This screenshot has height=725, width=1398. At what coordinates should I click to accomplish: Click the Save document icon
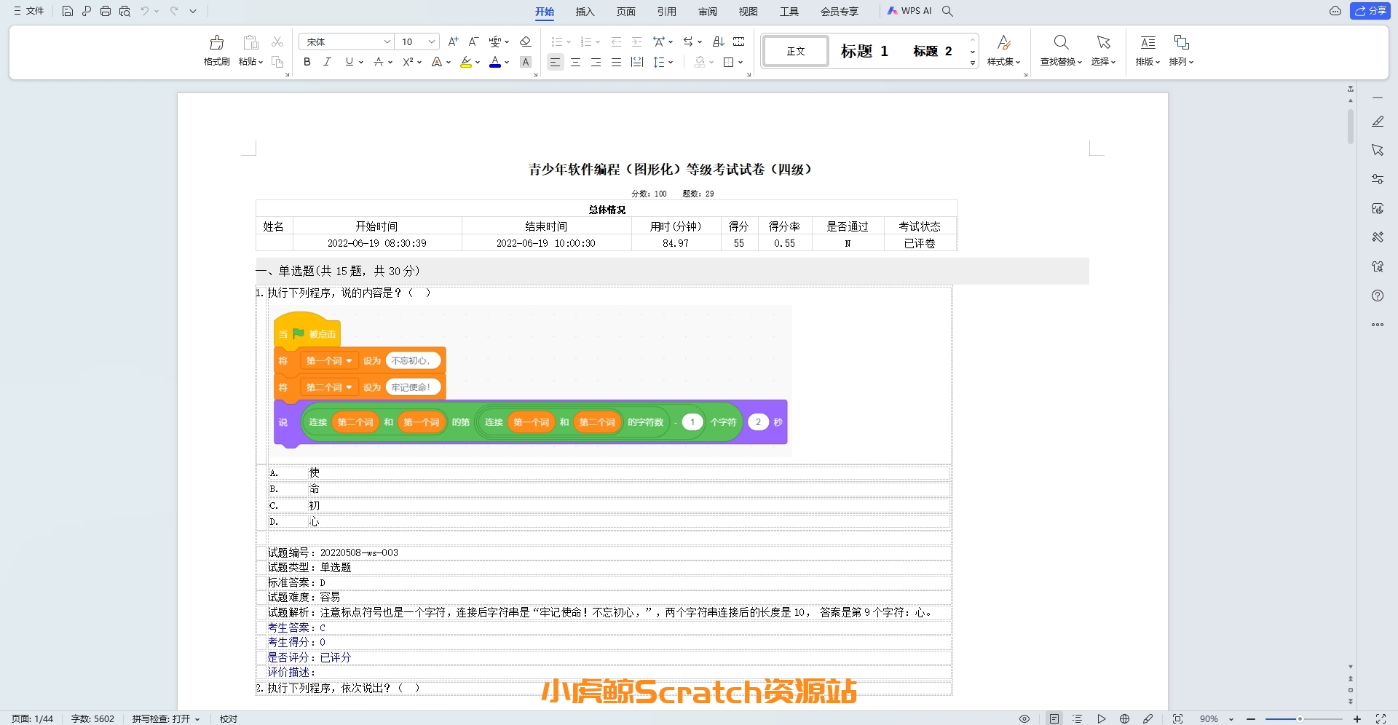click(x=67, y=11)
